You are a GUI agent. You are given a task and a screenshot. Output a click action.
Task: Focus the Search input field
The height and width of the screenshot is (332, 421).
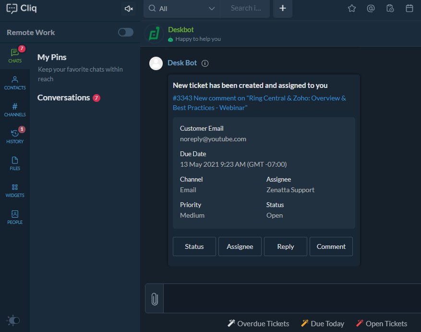tap(245, 9)
